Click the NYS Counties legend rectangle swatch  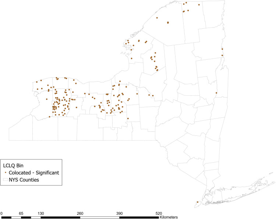coord(6,180)
